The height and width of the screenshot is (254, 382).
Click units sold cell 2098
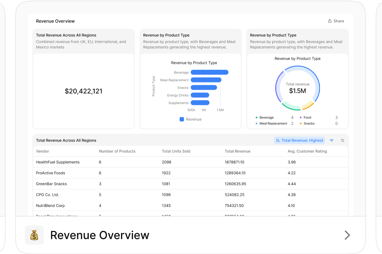tap(166, 162)
